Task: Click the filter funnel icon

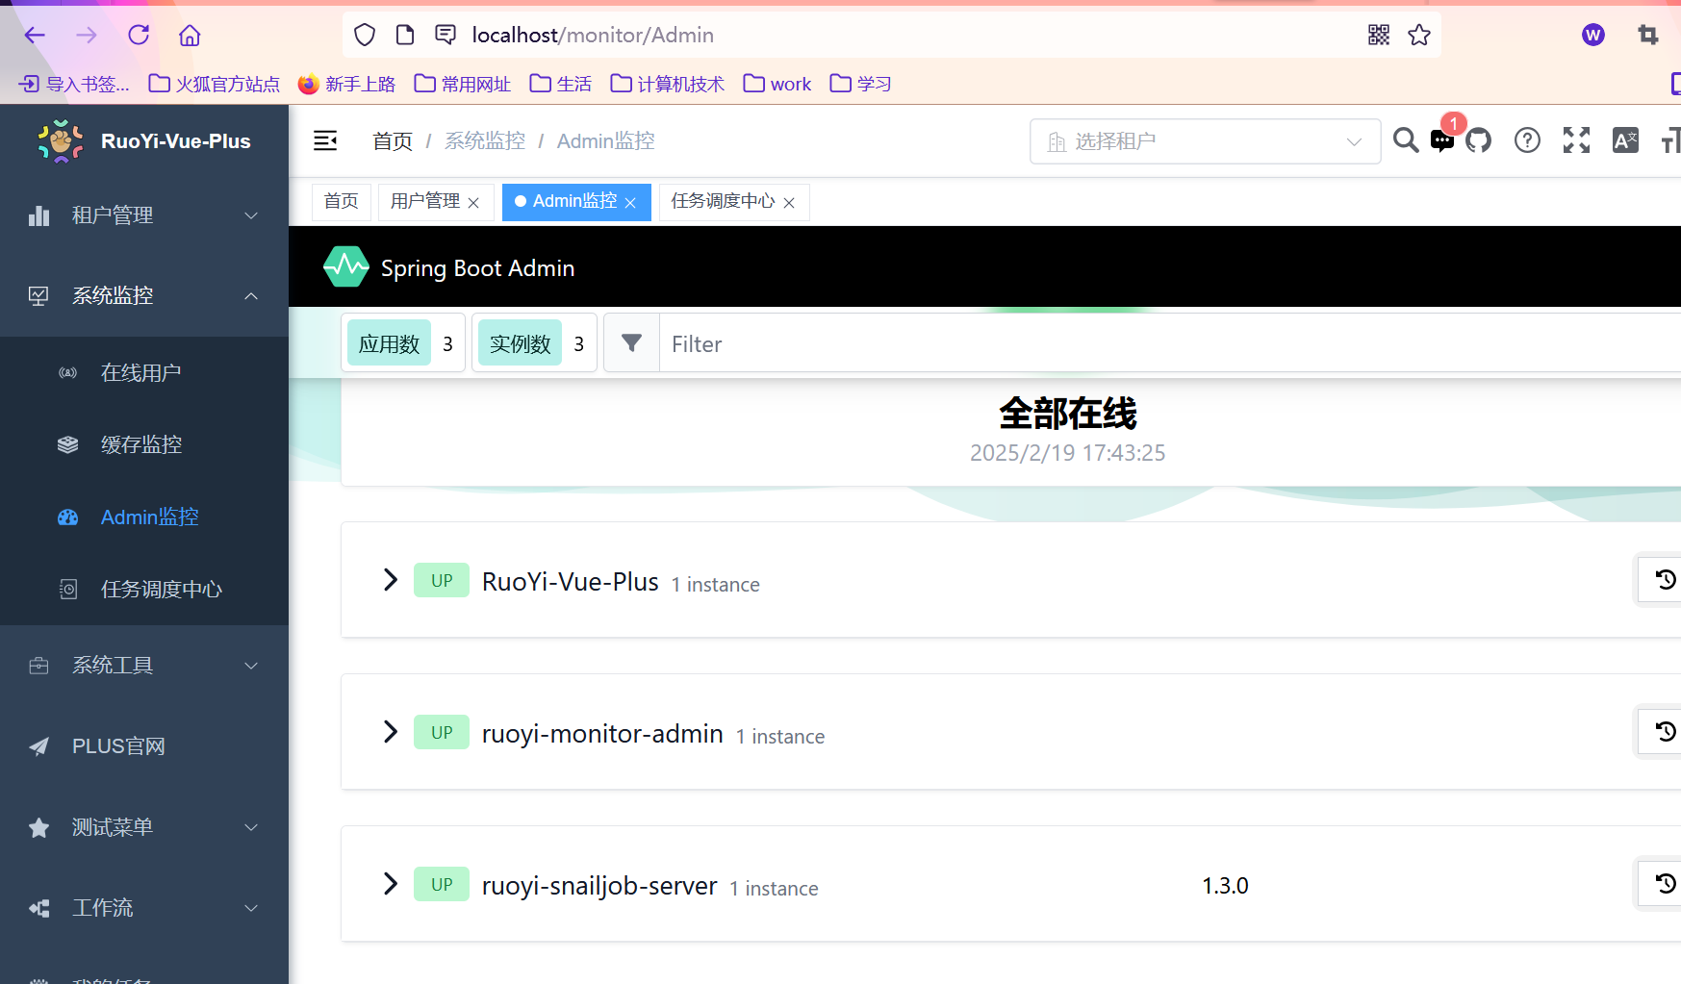Action: pyautogui.click(x=631, y=343)
